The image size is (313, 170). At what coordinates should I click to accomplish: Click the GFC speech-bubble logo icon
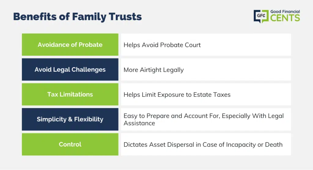tap(261, 16)
